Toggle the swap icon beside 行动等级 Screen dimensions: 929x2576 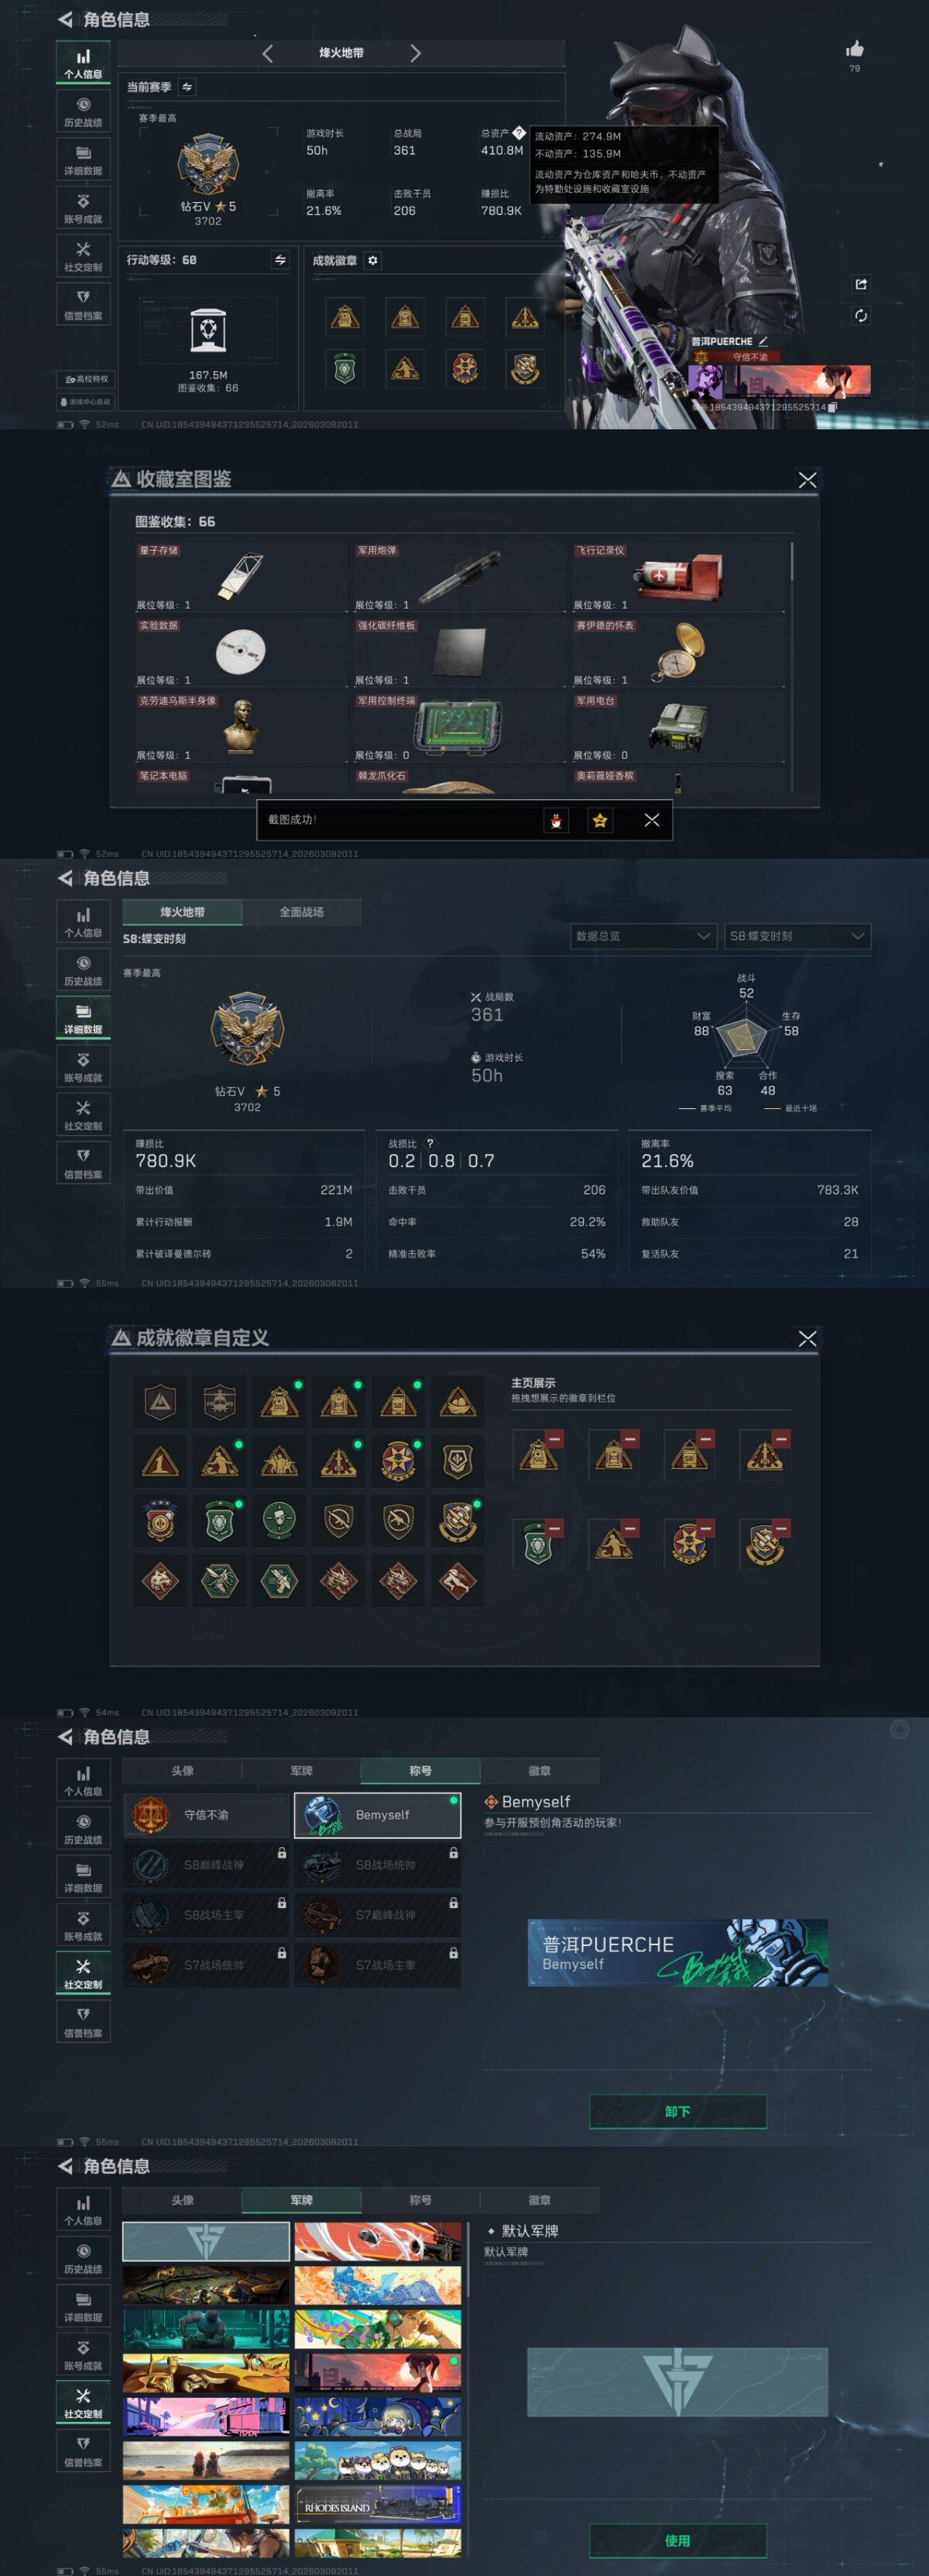281,260
